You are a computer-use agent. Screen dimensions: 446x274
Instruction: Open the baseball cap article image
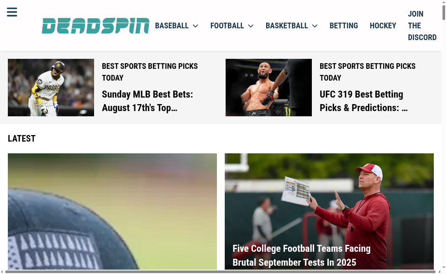112,211
